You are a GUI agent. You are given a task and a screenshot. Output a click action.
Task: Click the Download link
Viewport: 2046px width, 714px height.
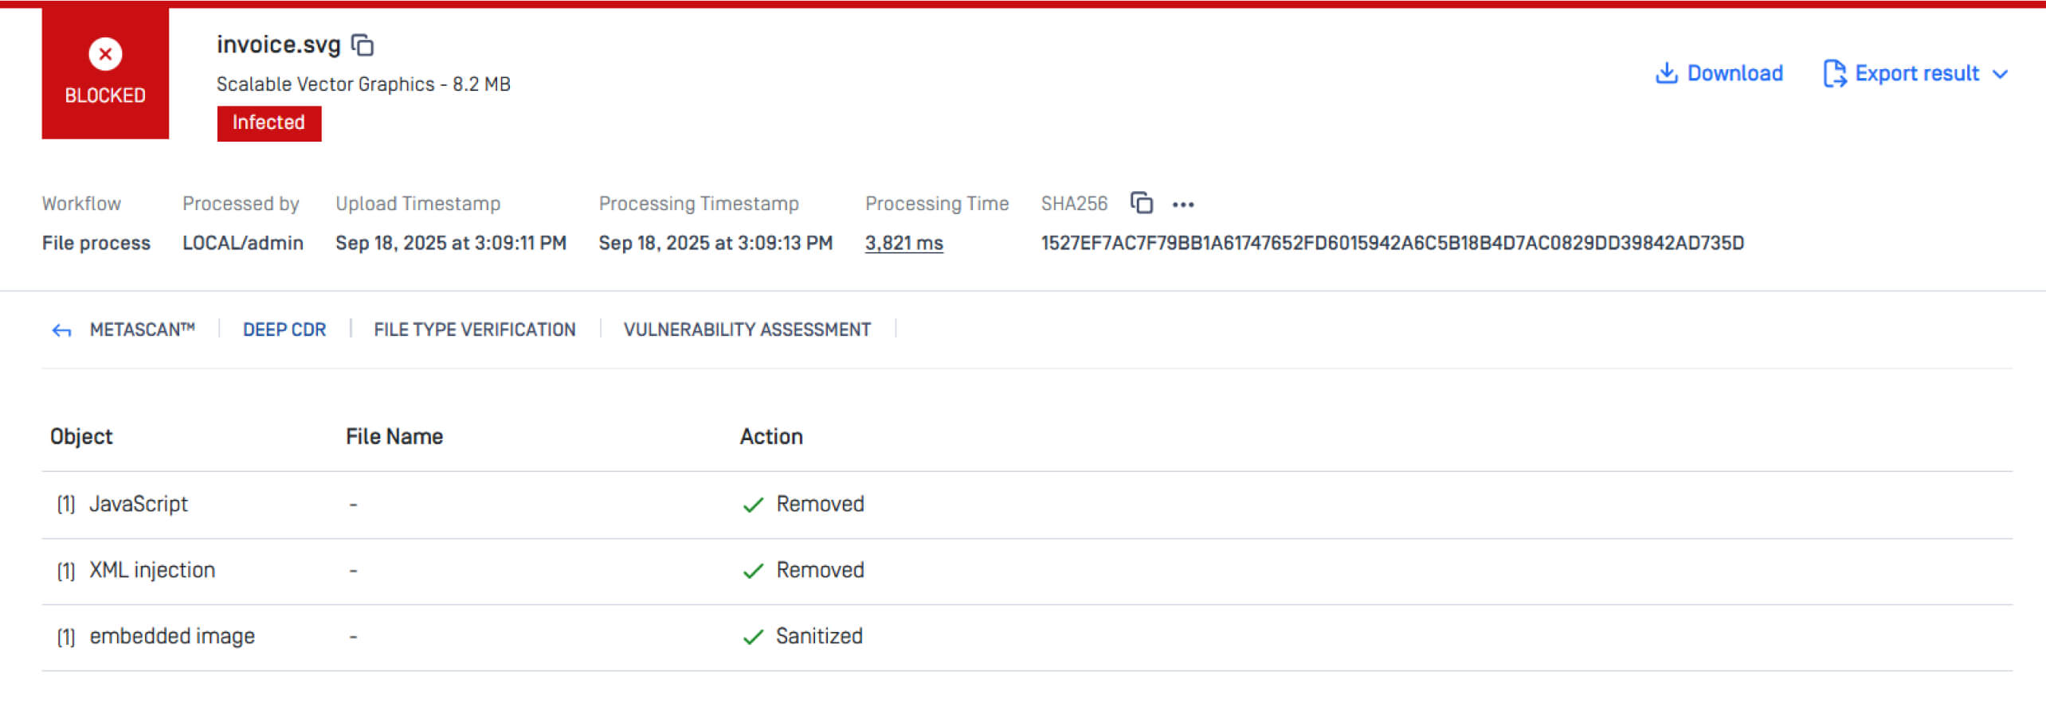[1734, 73]
